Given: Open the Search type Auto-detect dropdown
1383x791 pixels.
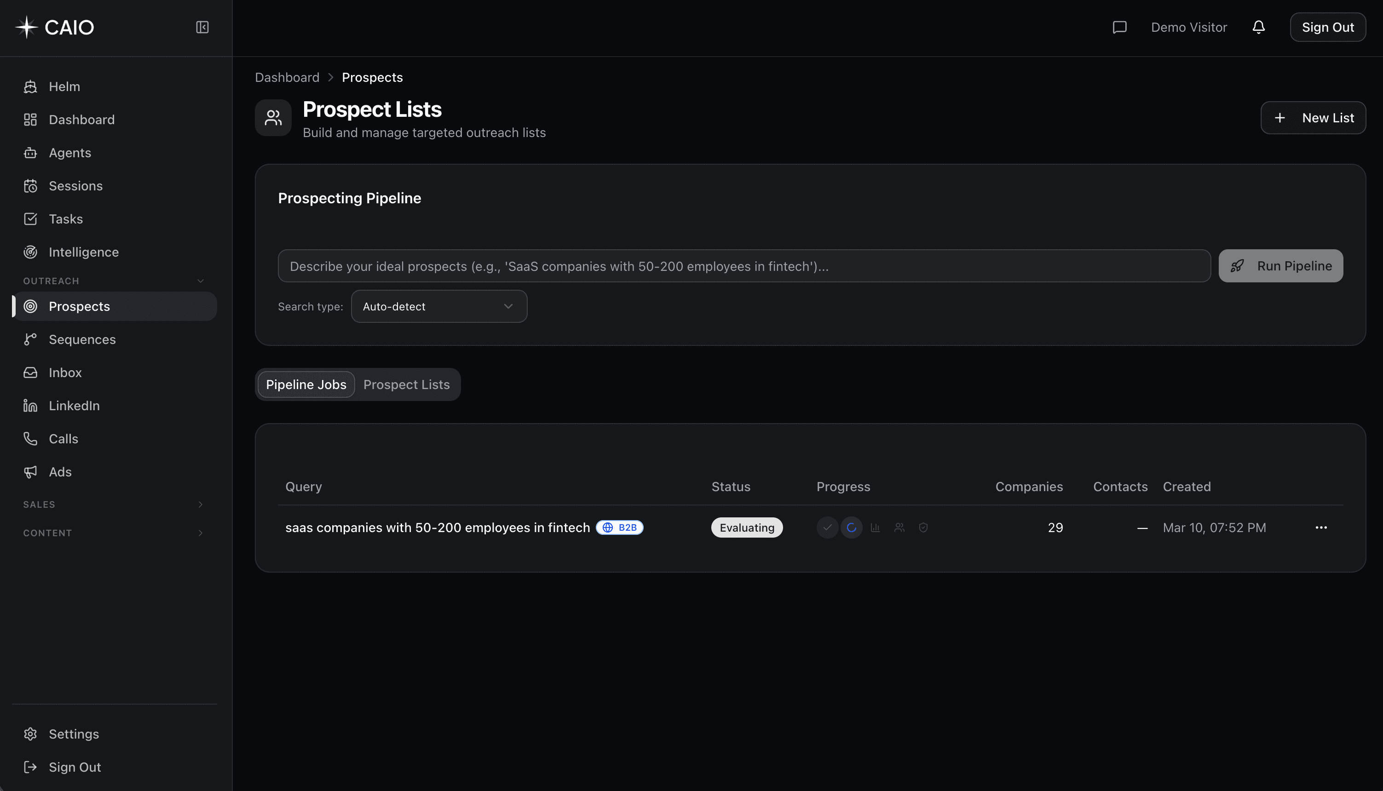Looking at the screenshot, I should [x=438, y=306].
